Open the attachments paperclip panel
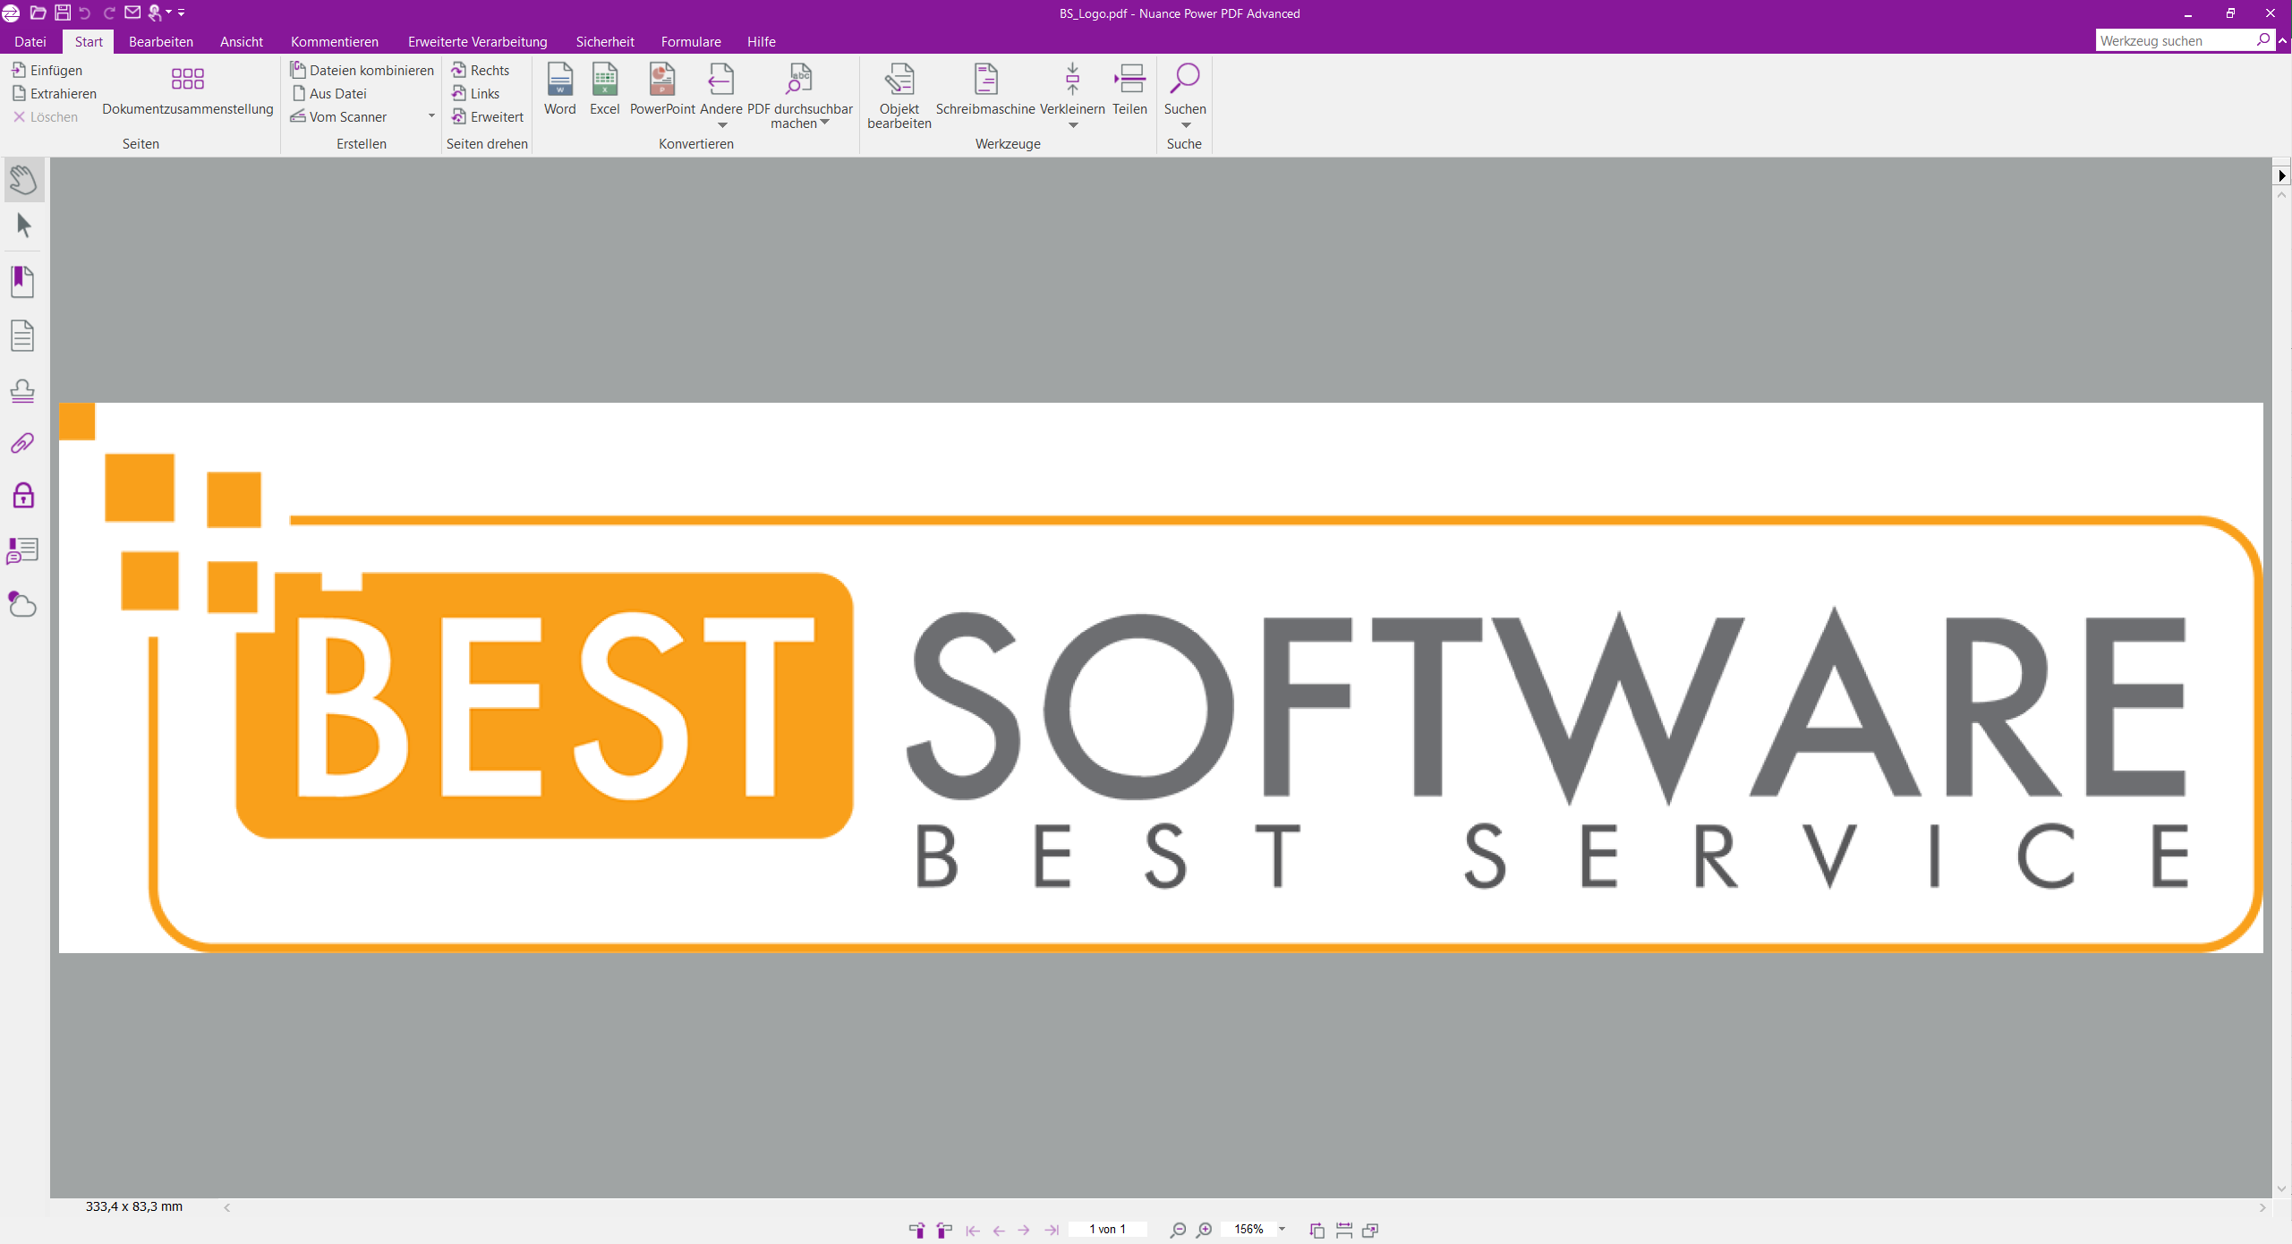2292x1244 pixels. click(x=22, y=443)
